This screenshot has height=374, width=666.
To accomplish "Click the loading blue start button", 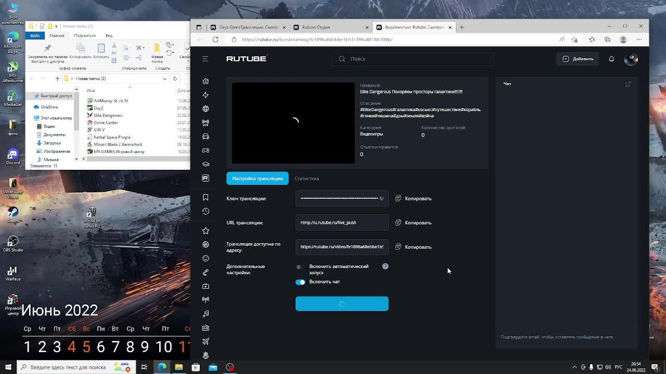I will coord(342,304).
